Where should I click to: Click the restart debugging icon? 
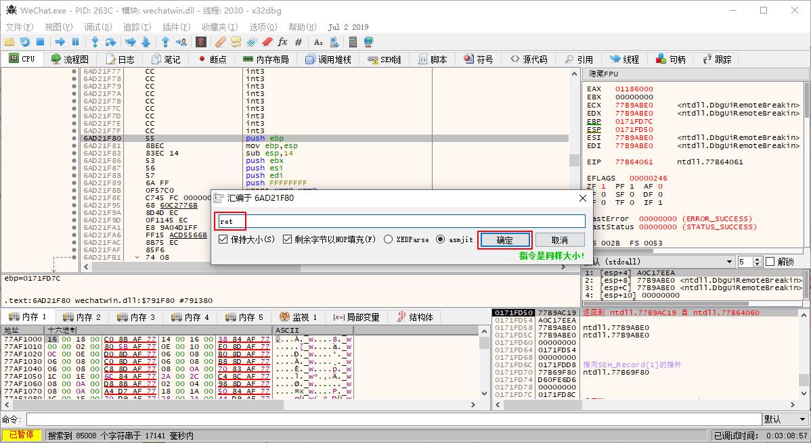[25, 42]
